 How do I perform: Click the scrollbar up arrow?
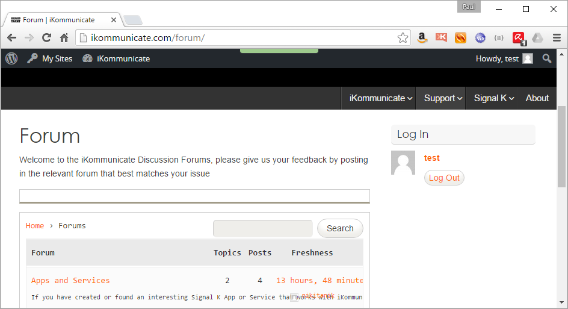coord(561,54)
